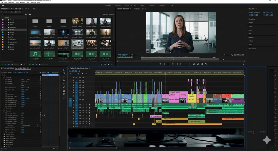Expand the B-Roll bin tree item

[x=6, y=30]
